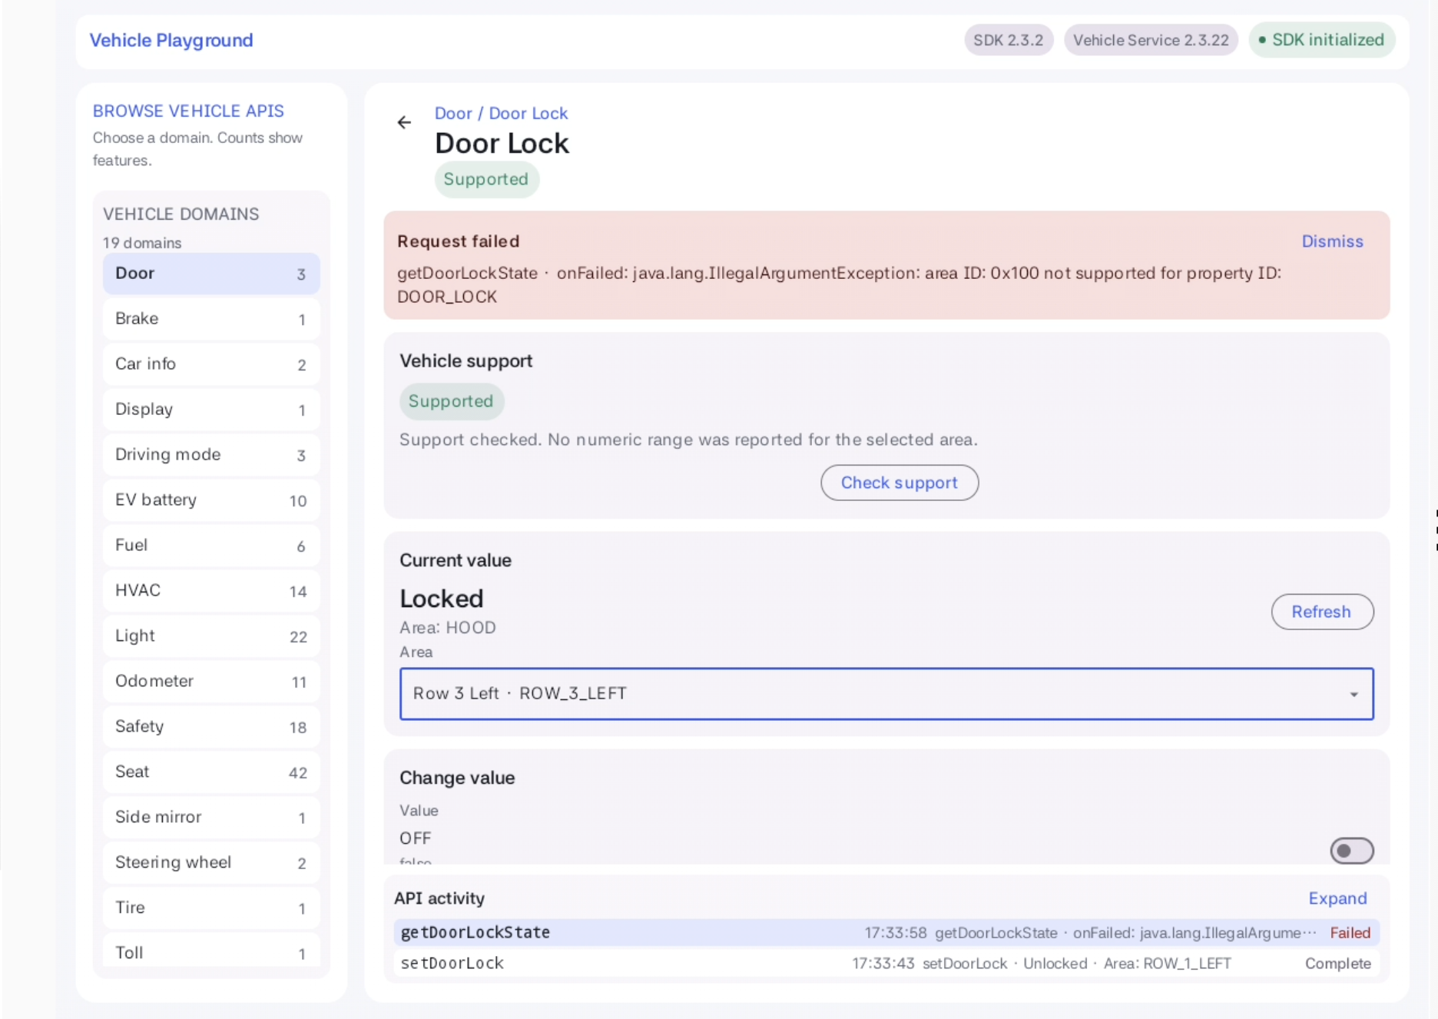Select the setDoorLock activity row
Viewport: 1438px width, 1019px height.
[x=886, y=964]
